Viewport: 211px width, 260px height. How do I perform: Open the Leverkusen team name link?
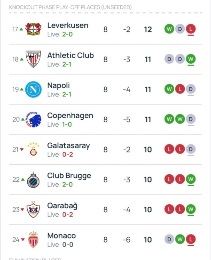pyautogui.click(x=68, y=25)
